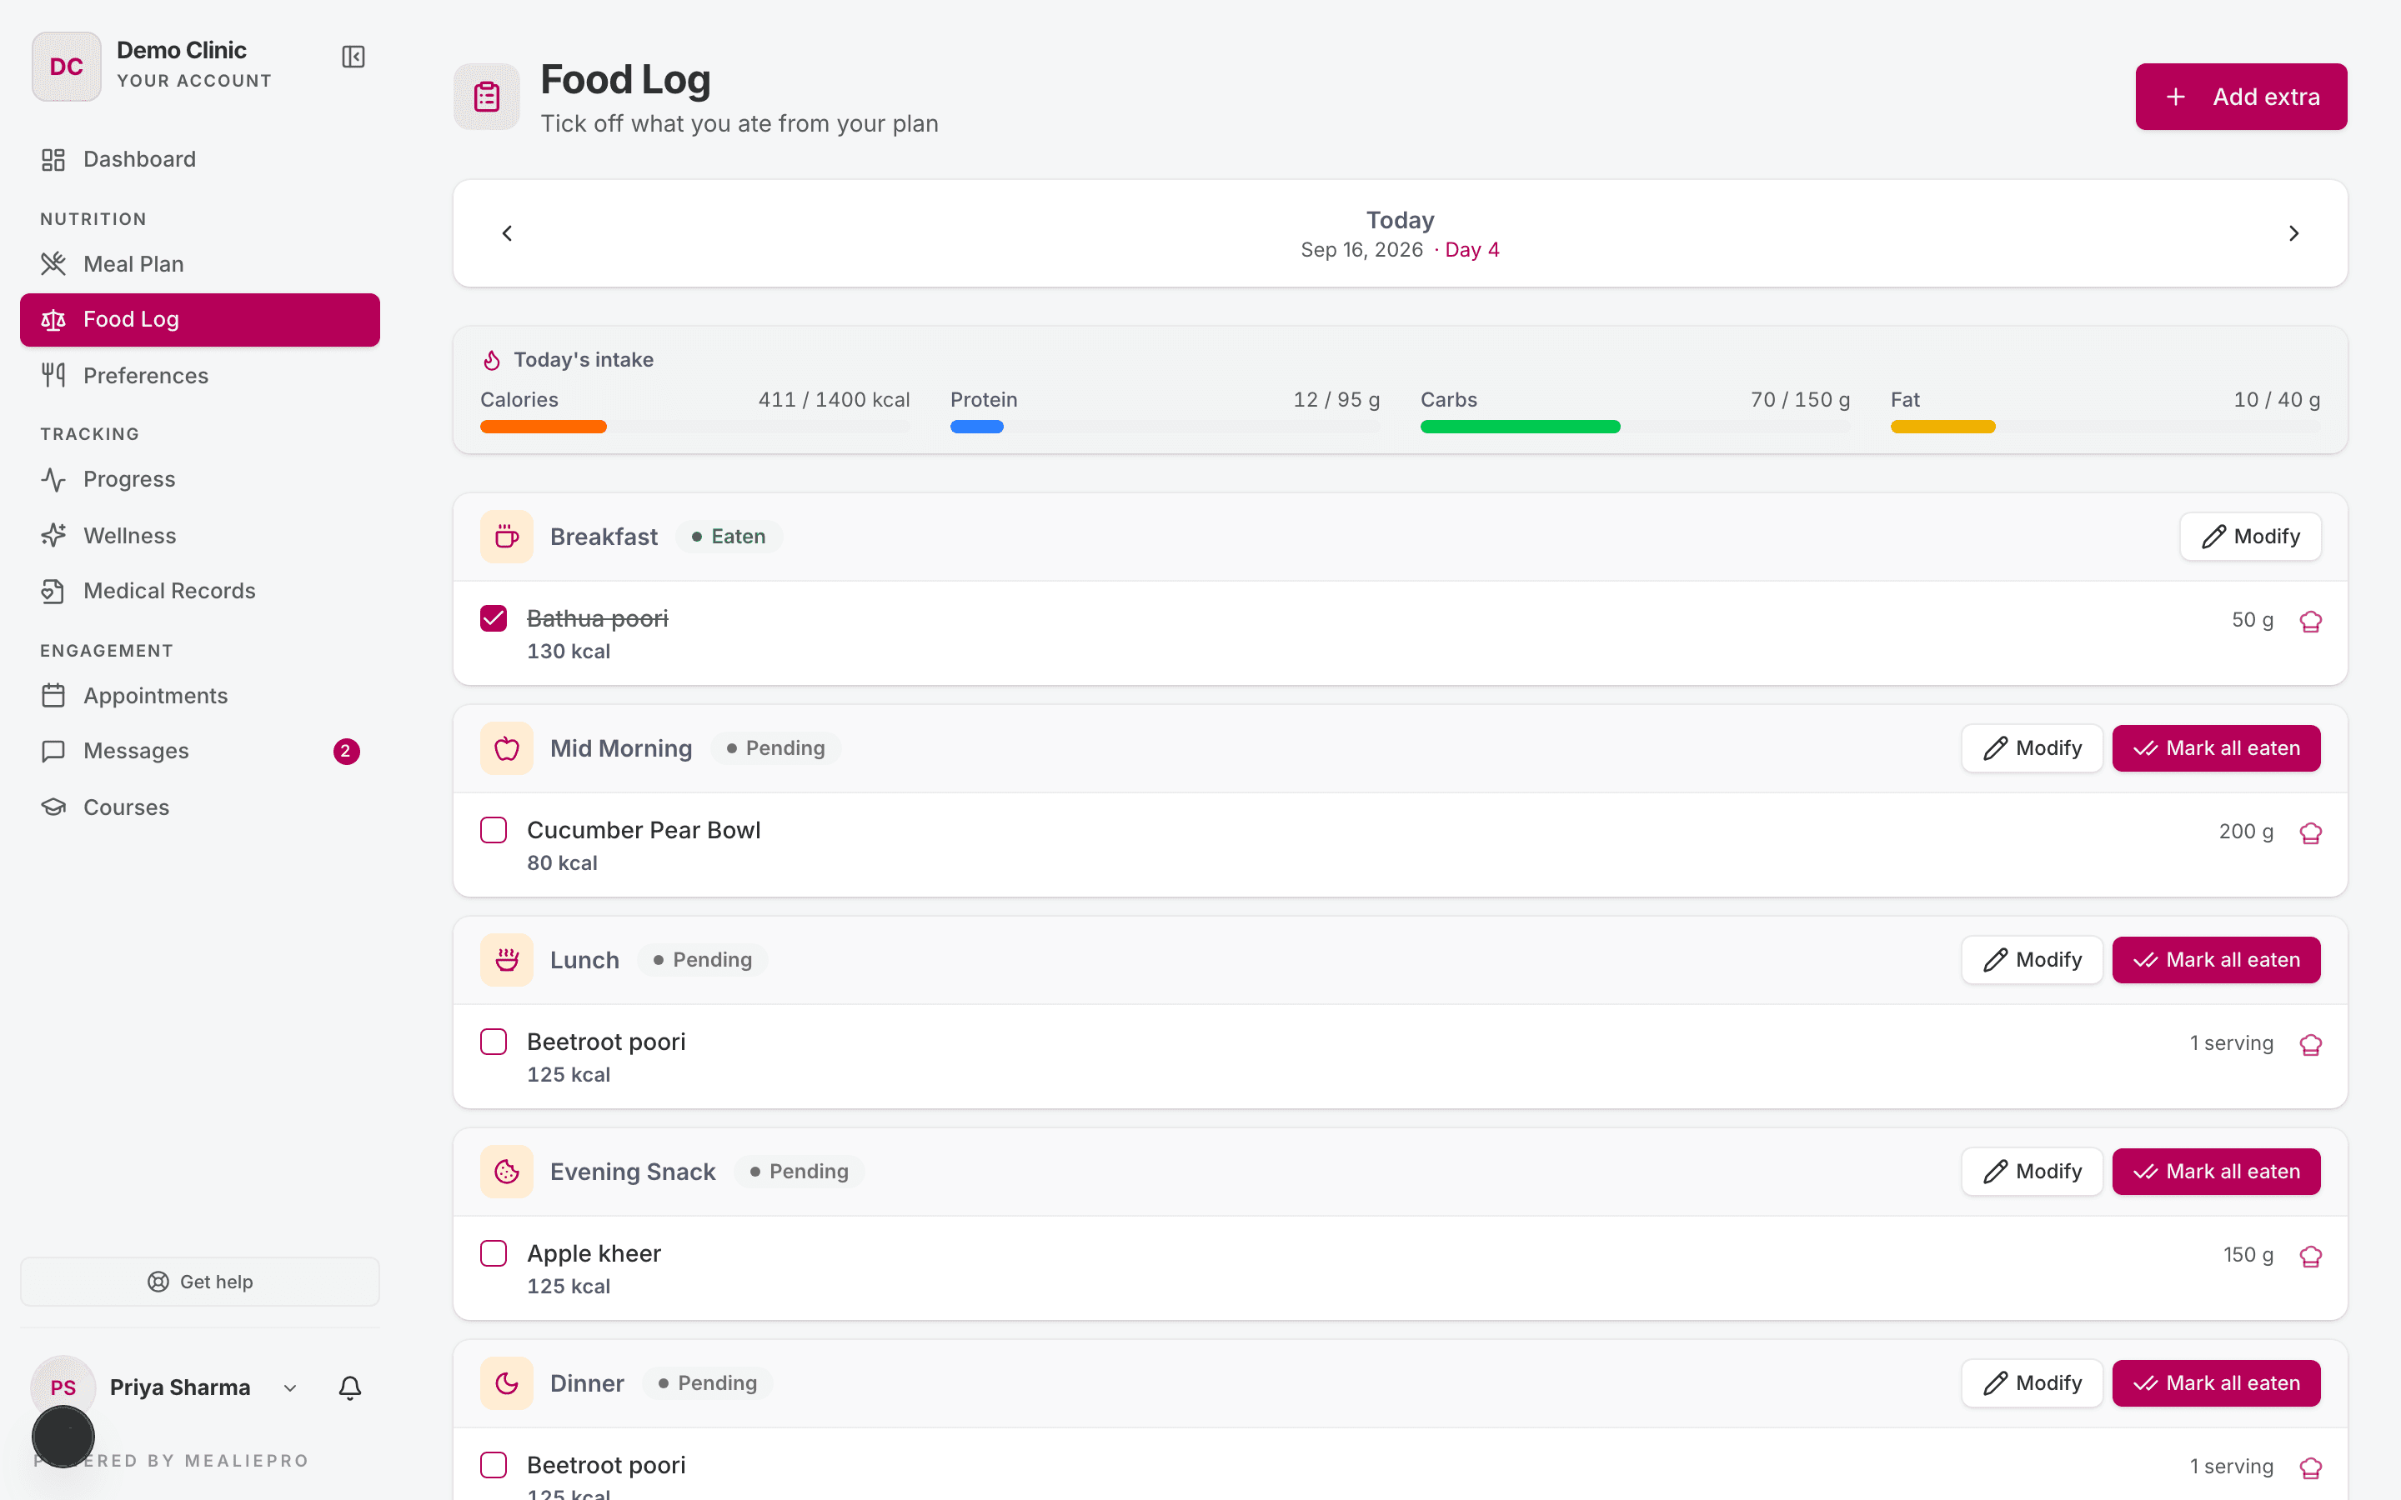
Task: Click the flame icon beside Today's intake
Action: pos(491,360)
